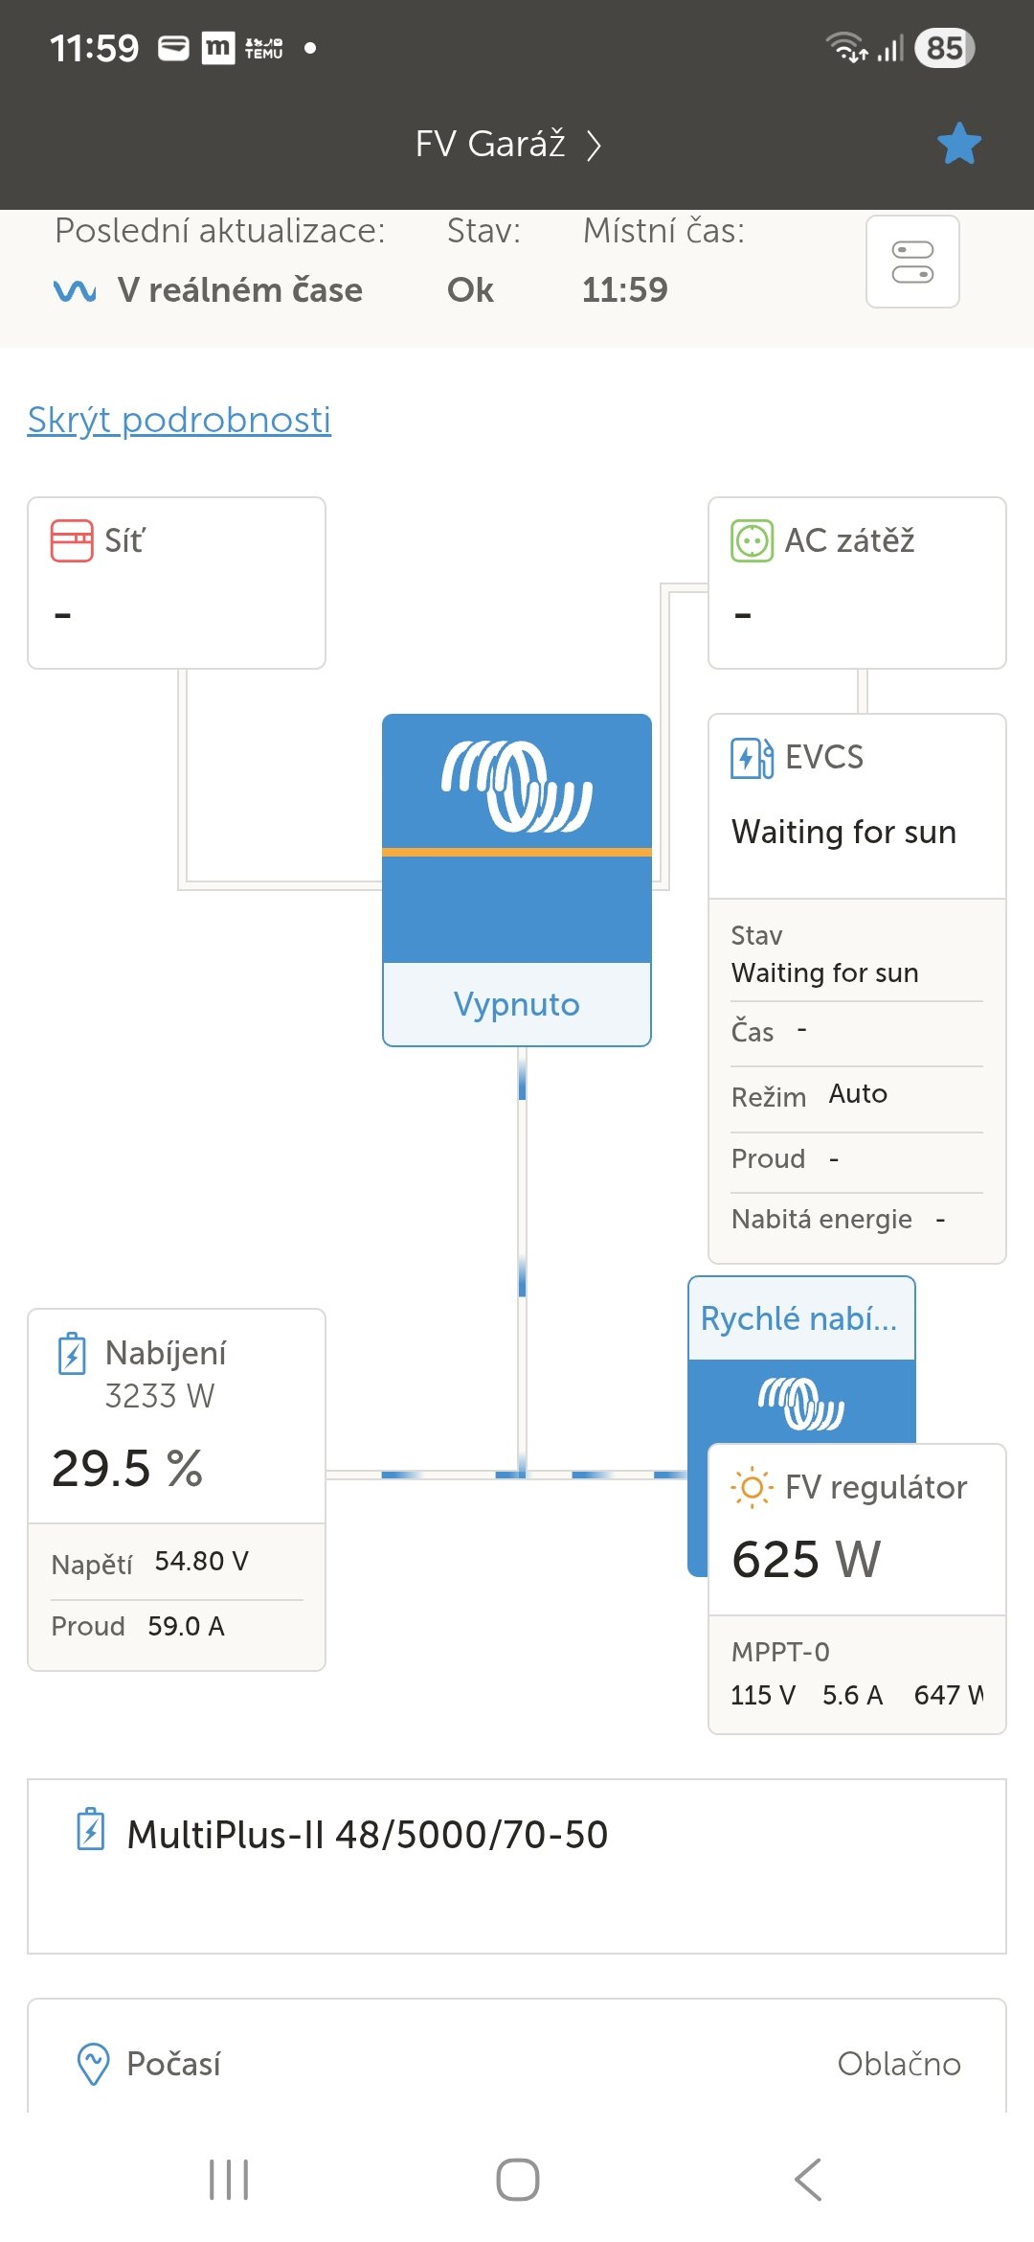Expand the FV Garáž site chevron
1034x2242 pixels.
594,145
